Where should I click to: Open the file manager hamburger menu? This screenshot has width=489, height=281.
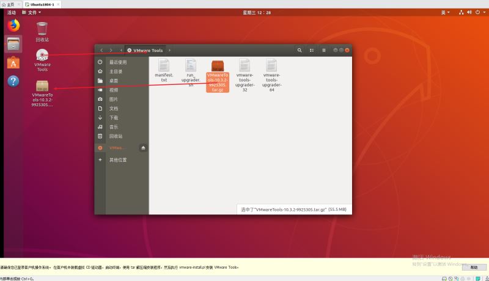click(x=324, y=50)
